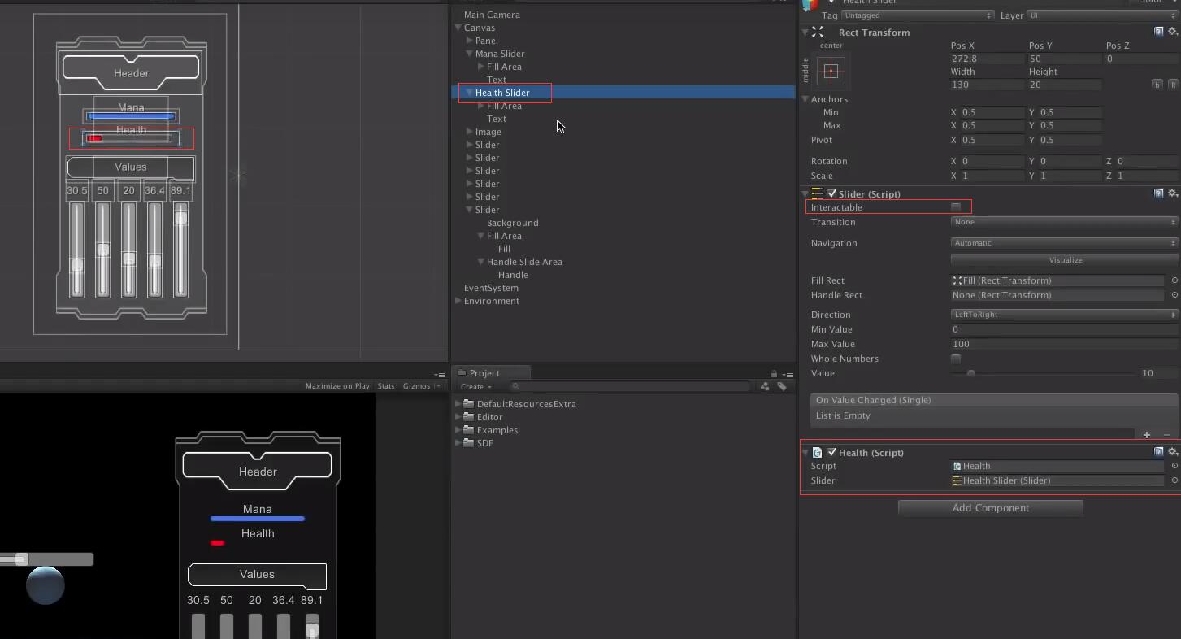Search by label in Project panel
The height and width of the screenshot is (639, 1181).
[782, 387]
